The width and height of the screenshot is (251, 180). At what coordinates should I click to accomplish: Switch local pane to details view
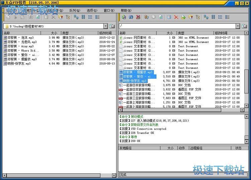click(97, 17)
